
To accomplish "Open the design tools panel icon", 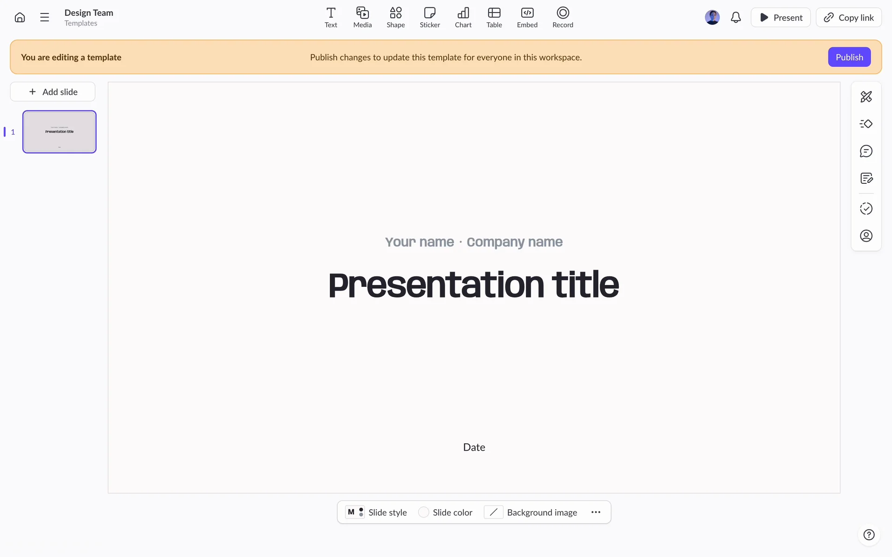I will pos(866,97).
